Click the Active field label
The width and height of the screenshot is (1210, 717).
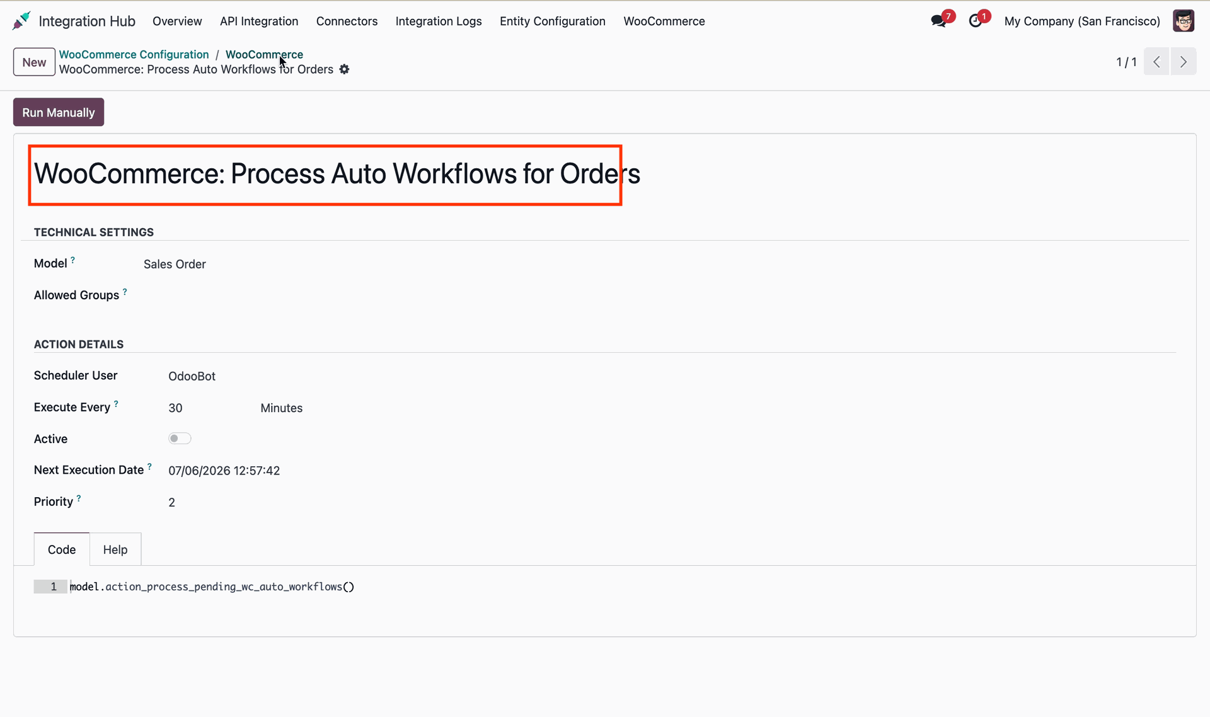click(50, 439)
